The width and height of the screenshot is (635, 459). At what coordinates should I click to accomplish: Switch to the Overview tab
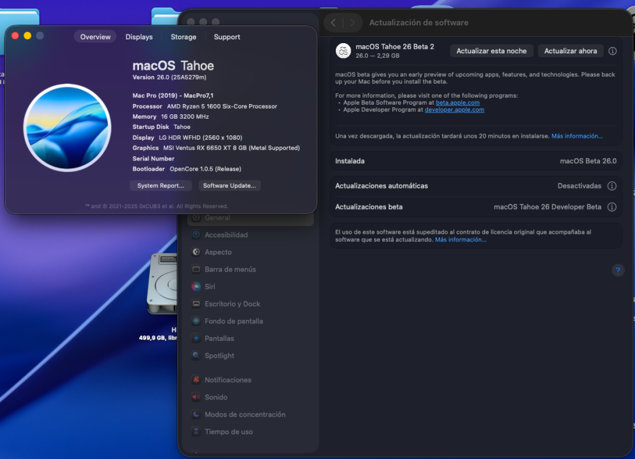pyautogui.click(x=95, y=37)
